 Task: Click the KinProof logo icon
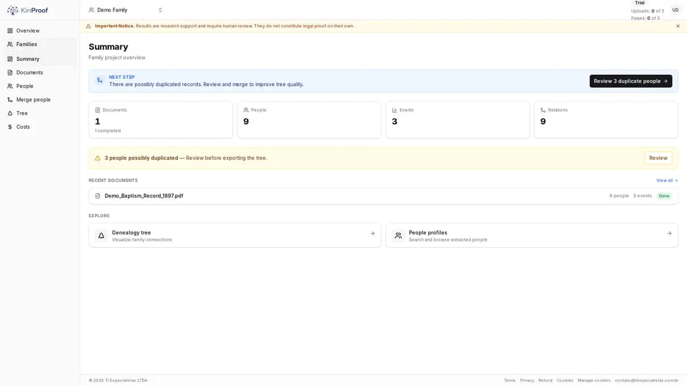click(13, 10)
